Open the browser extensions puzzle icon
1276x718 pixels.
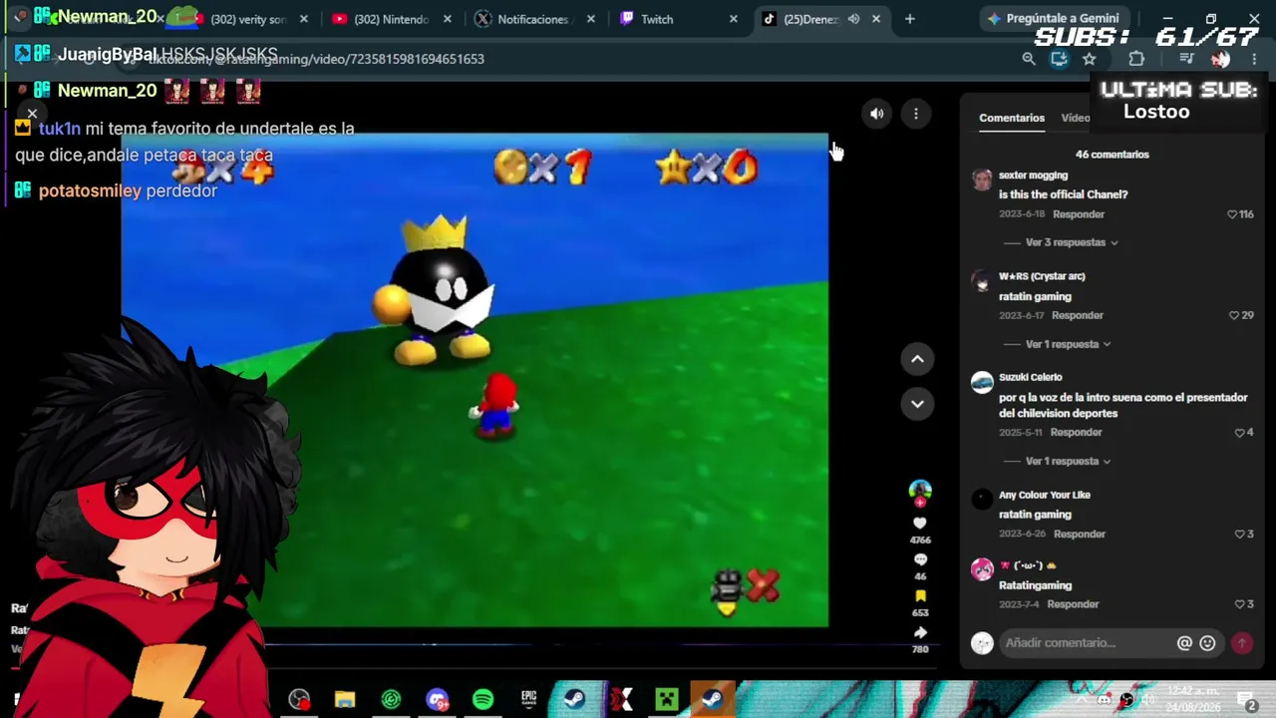pos(1136,59)
